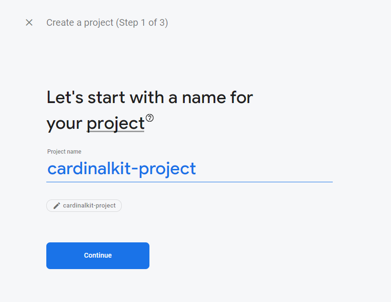Proceed to Step 2 by clicking Continue
Screen dimensions: 391x302
point(97,255)
